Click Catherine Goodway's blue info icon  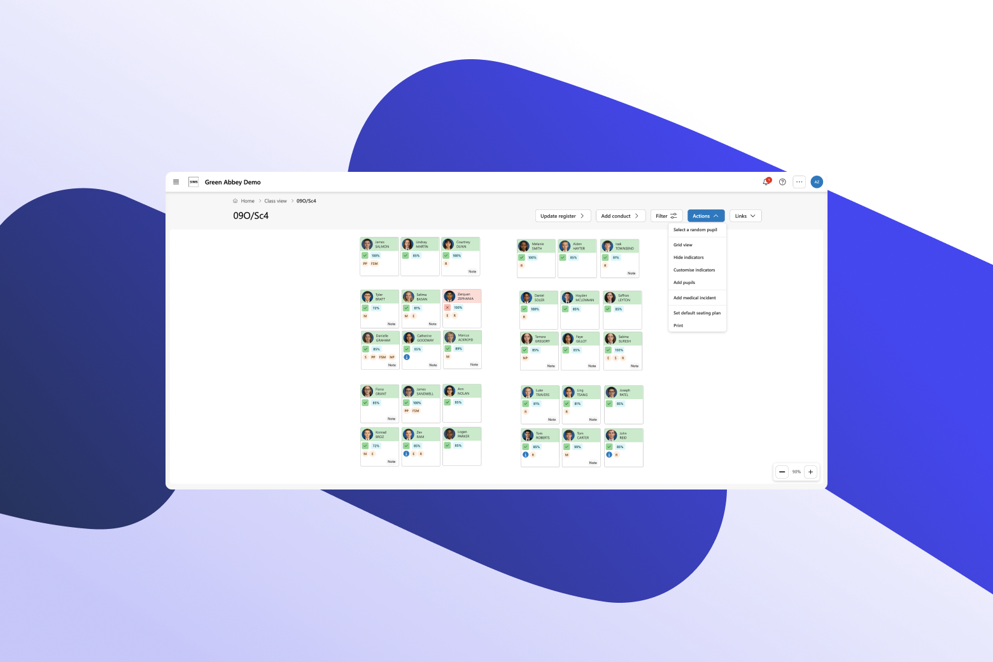pos(407,357)
